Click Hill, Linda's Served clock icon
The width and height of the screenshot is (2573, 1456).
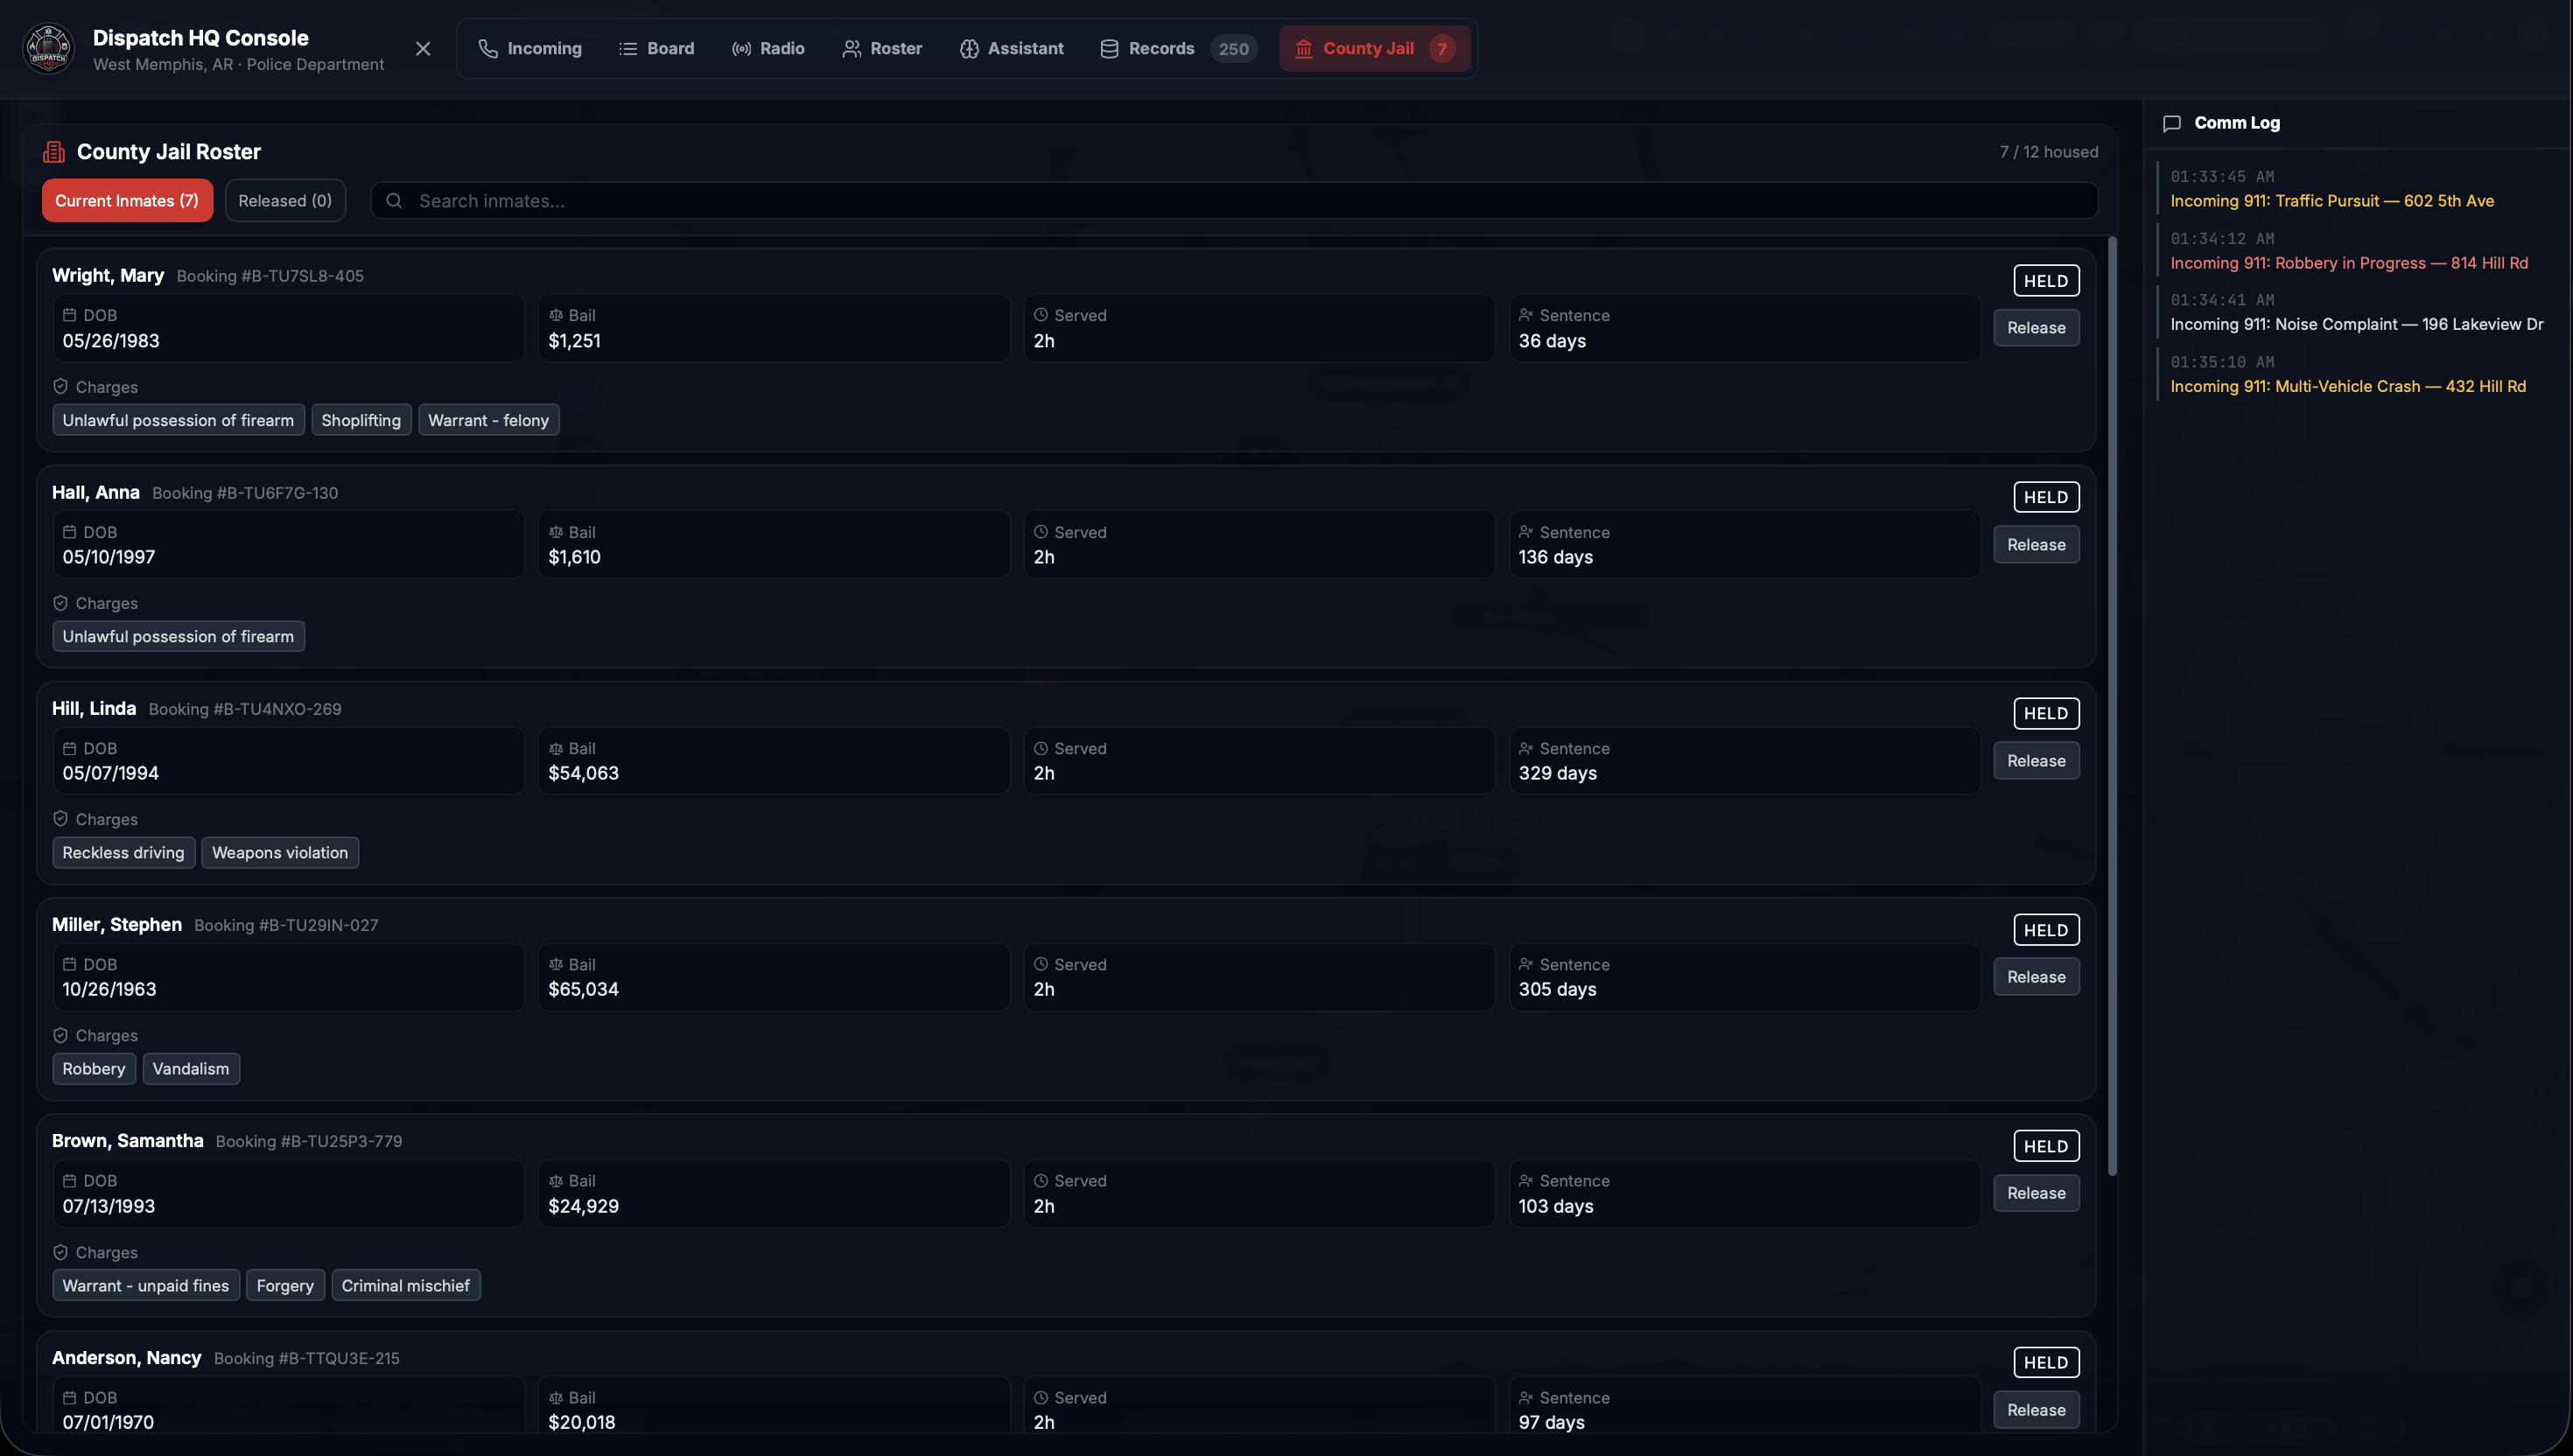pos(1040,748)
